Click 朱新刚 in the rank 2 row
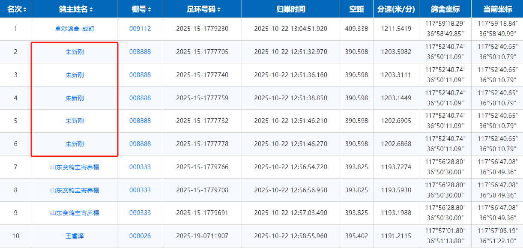This screenshot has width=523, height=248. pyautogui.click(x=75, y=52)
